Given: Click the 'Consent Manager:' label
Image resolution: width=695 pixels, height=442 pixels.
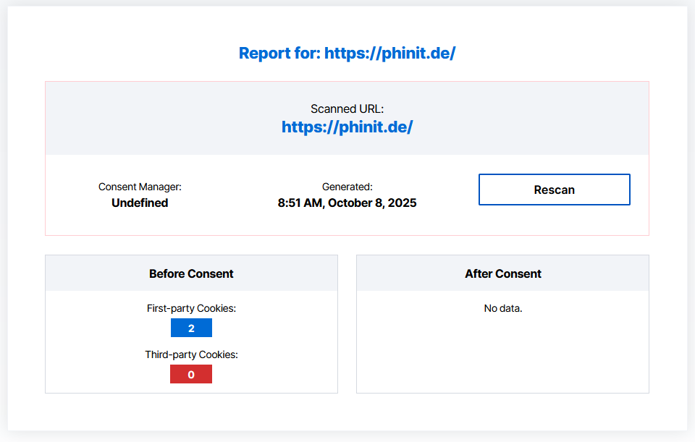Looking at the screenshot, I should coord(140,187).
